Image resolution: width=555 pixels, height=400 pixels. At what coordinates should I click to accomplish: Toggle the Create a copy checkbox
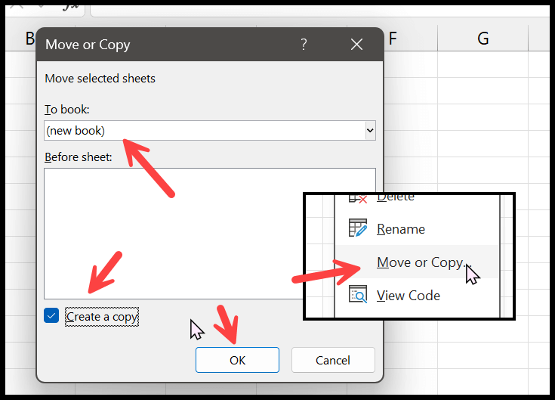pos(51,315)
